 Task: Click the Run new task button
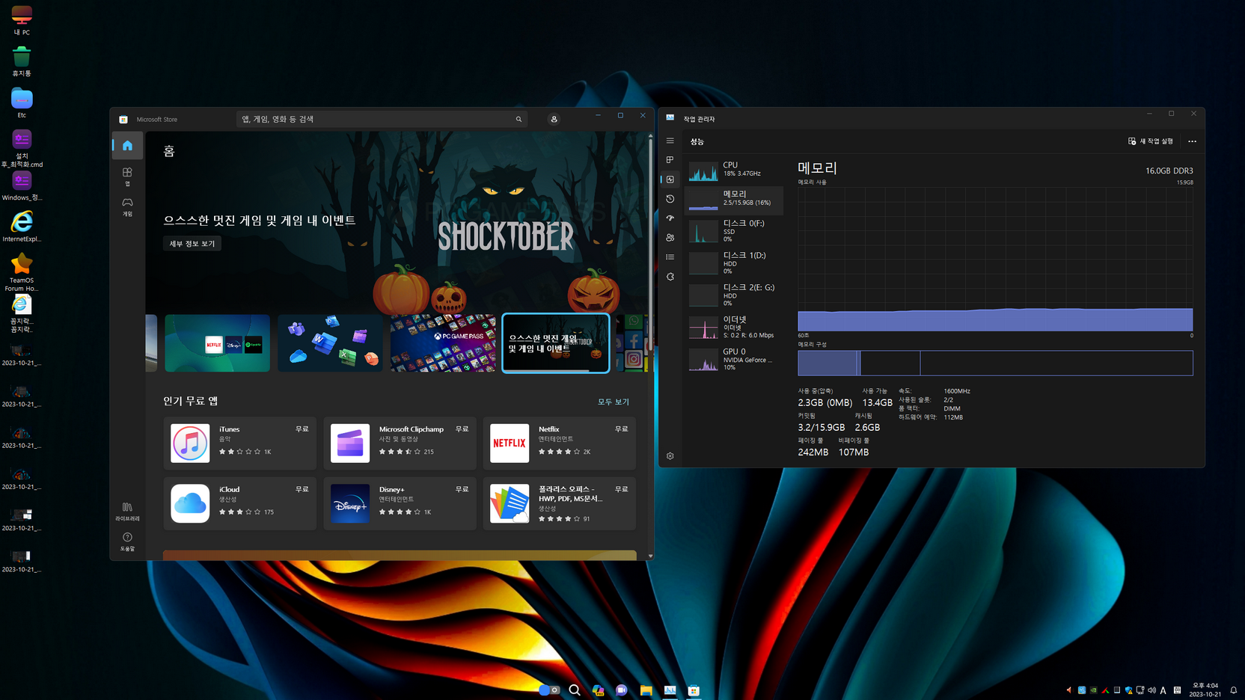coord(1151,141)
